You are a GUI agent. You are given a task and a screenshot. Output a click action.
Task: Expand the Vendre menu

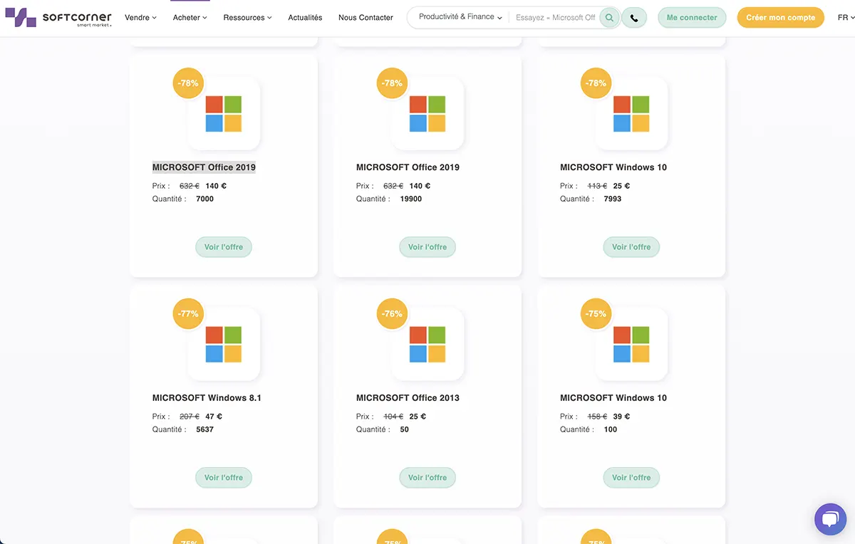(x=140, y=18)
